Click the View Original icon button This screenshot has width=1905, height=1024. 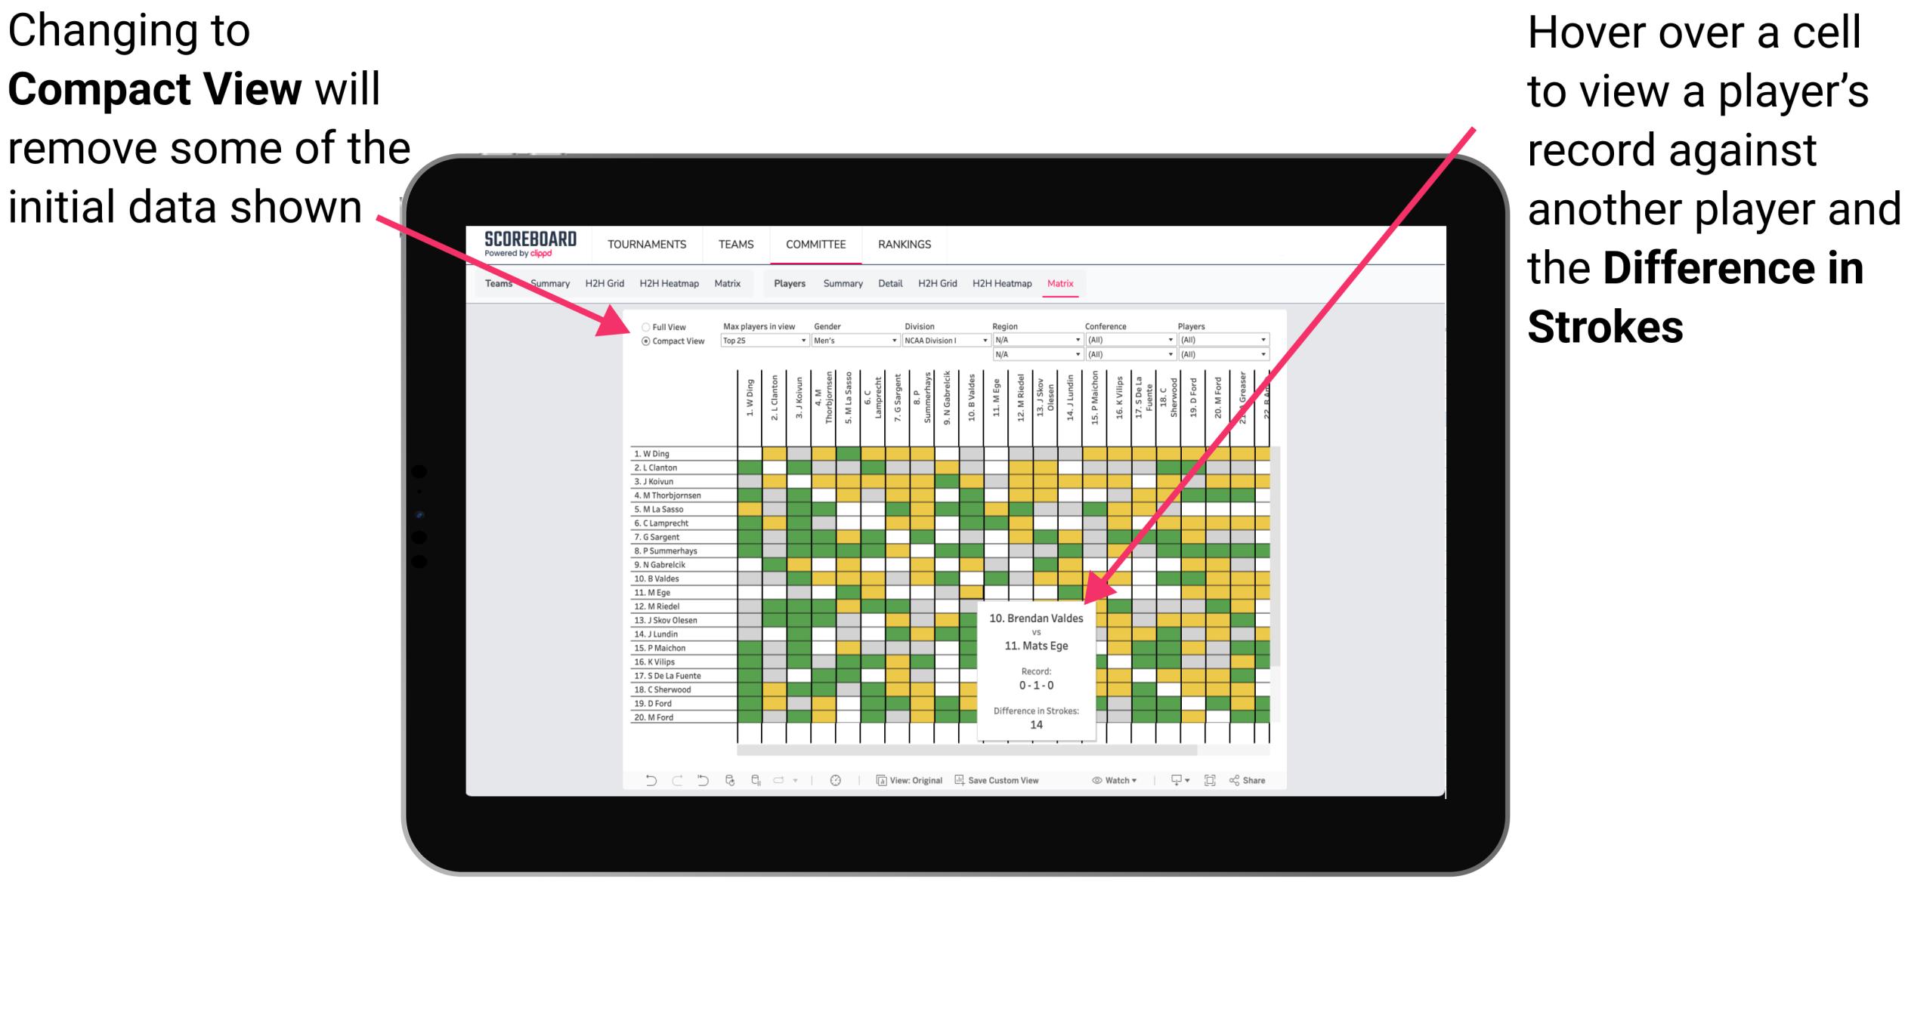[874, 778]
